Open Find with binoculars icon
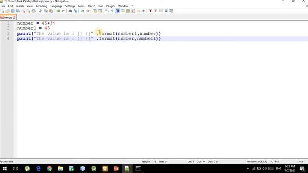This screenshot has height=173, width=308. (70, 11)
